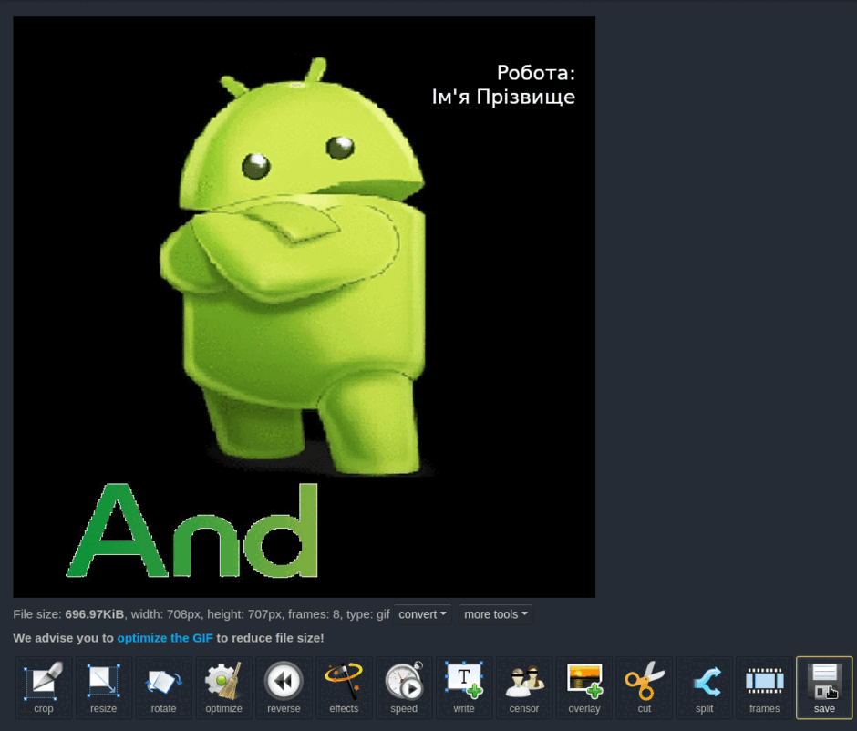This screenshot has width=857, height=731.
Task: Open the optimize tool
Action: coord(223,687)
